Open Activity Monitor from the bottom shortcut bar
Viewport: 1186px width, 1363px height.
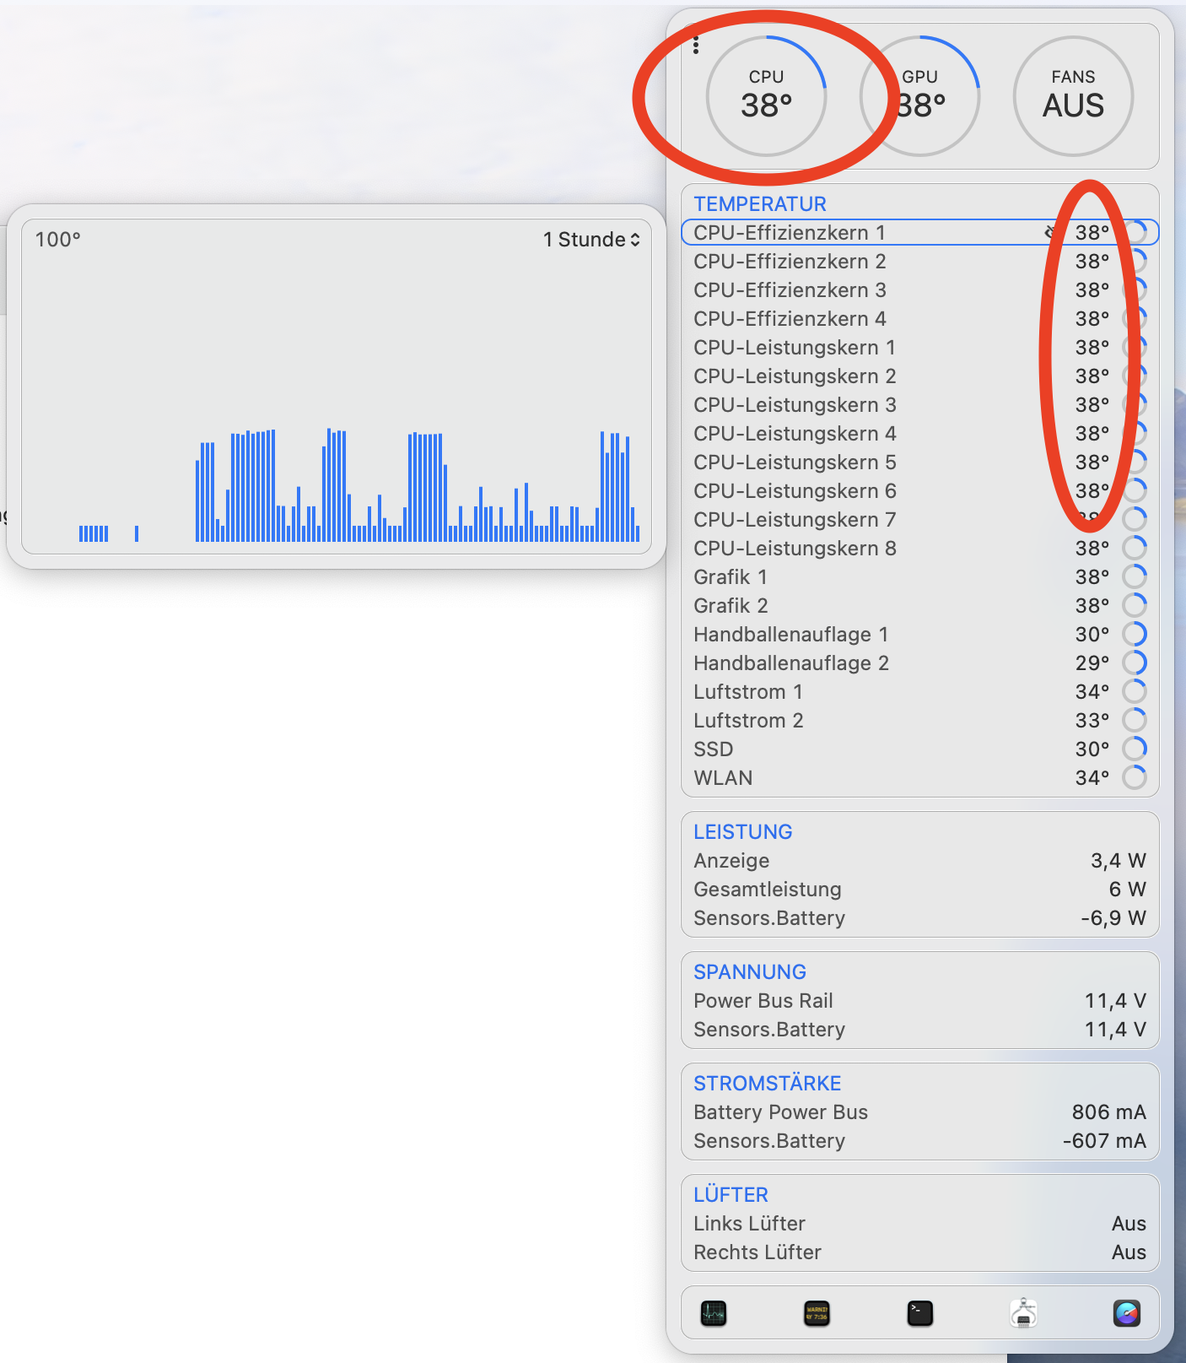(714, 1313)
